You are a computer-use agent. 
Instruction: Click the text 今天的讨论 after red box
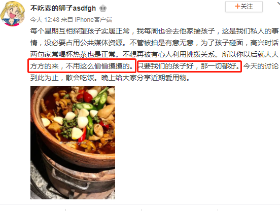click(x=261, y=66)
